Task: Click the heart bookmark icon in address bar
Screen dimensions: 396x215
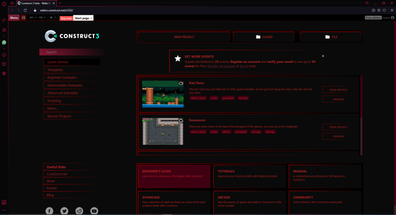Action: click(x=384, y=10)
